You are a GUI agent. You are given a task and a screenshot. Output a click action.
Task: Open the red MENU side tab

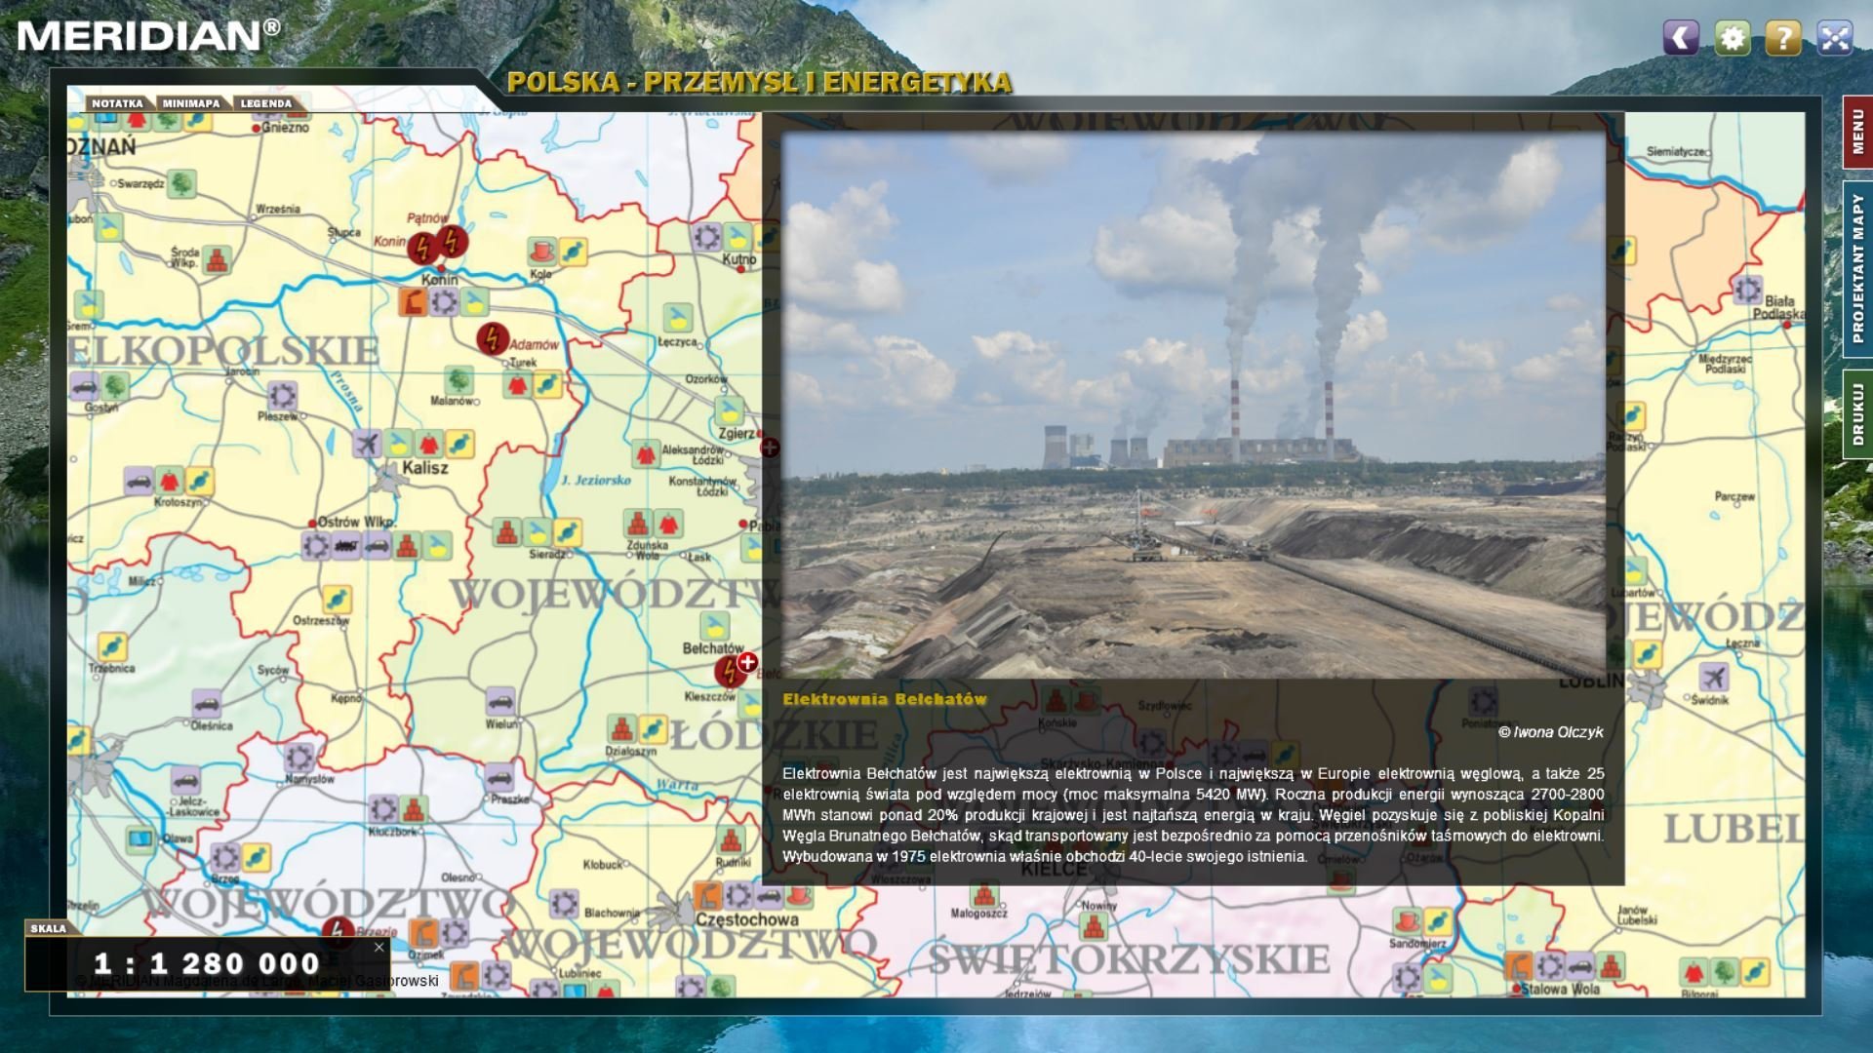pyautogui.click(x=1857, y=132)
